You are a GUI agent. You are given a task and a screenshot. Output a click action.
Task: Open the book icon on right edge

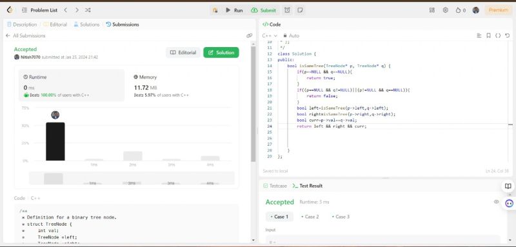508,186
